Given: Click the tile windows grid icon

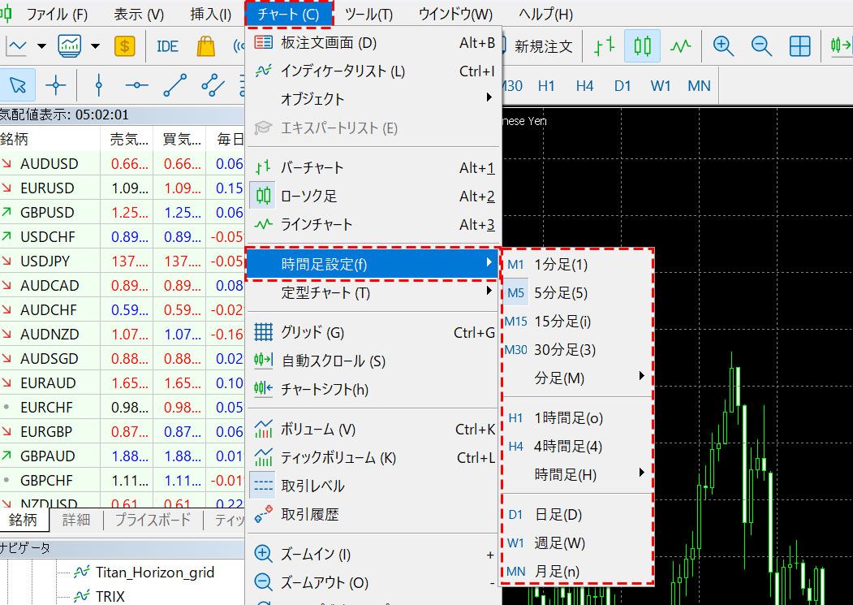Looking at the screenshot, I should point(799,46).
